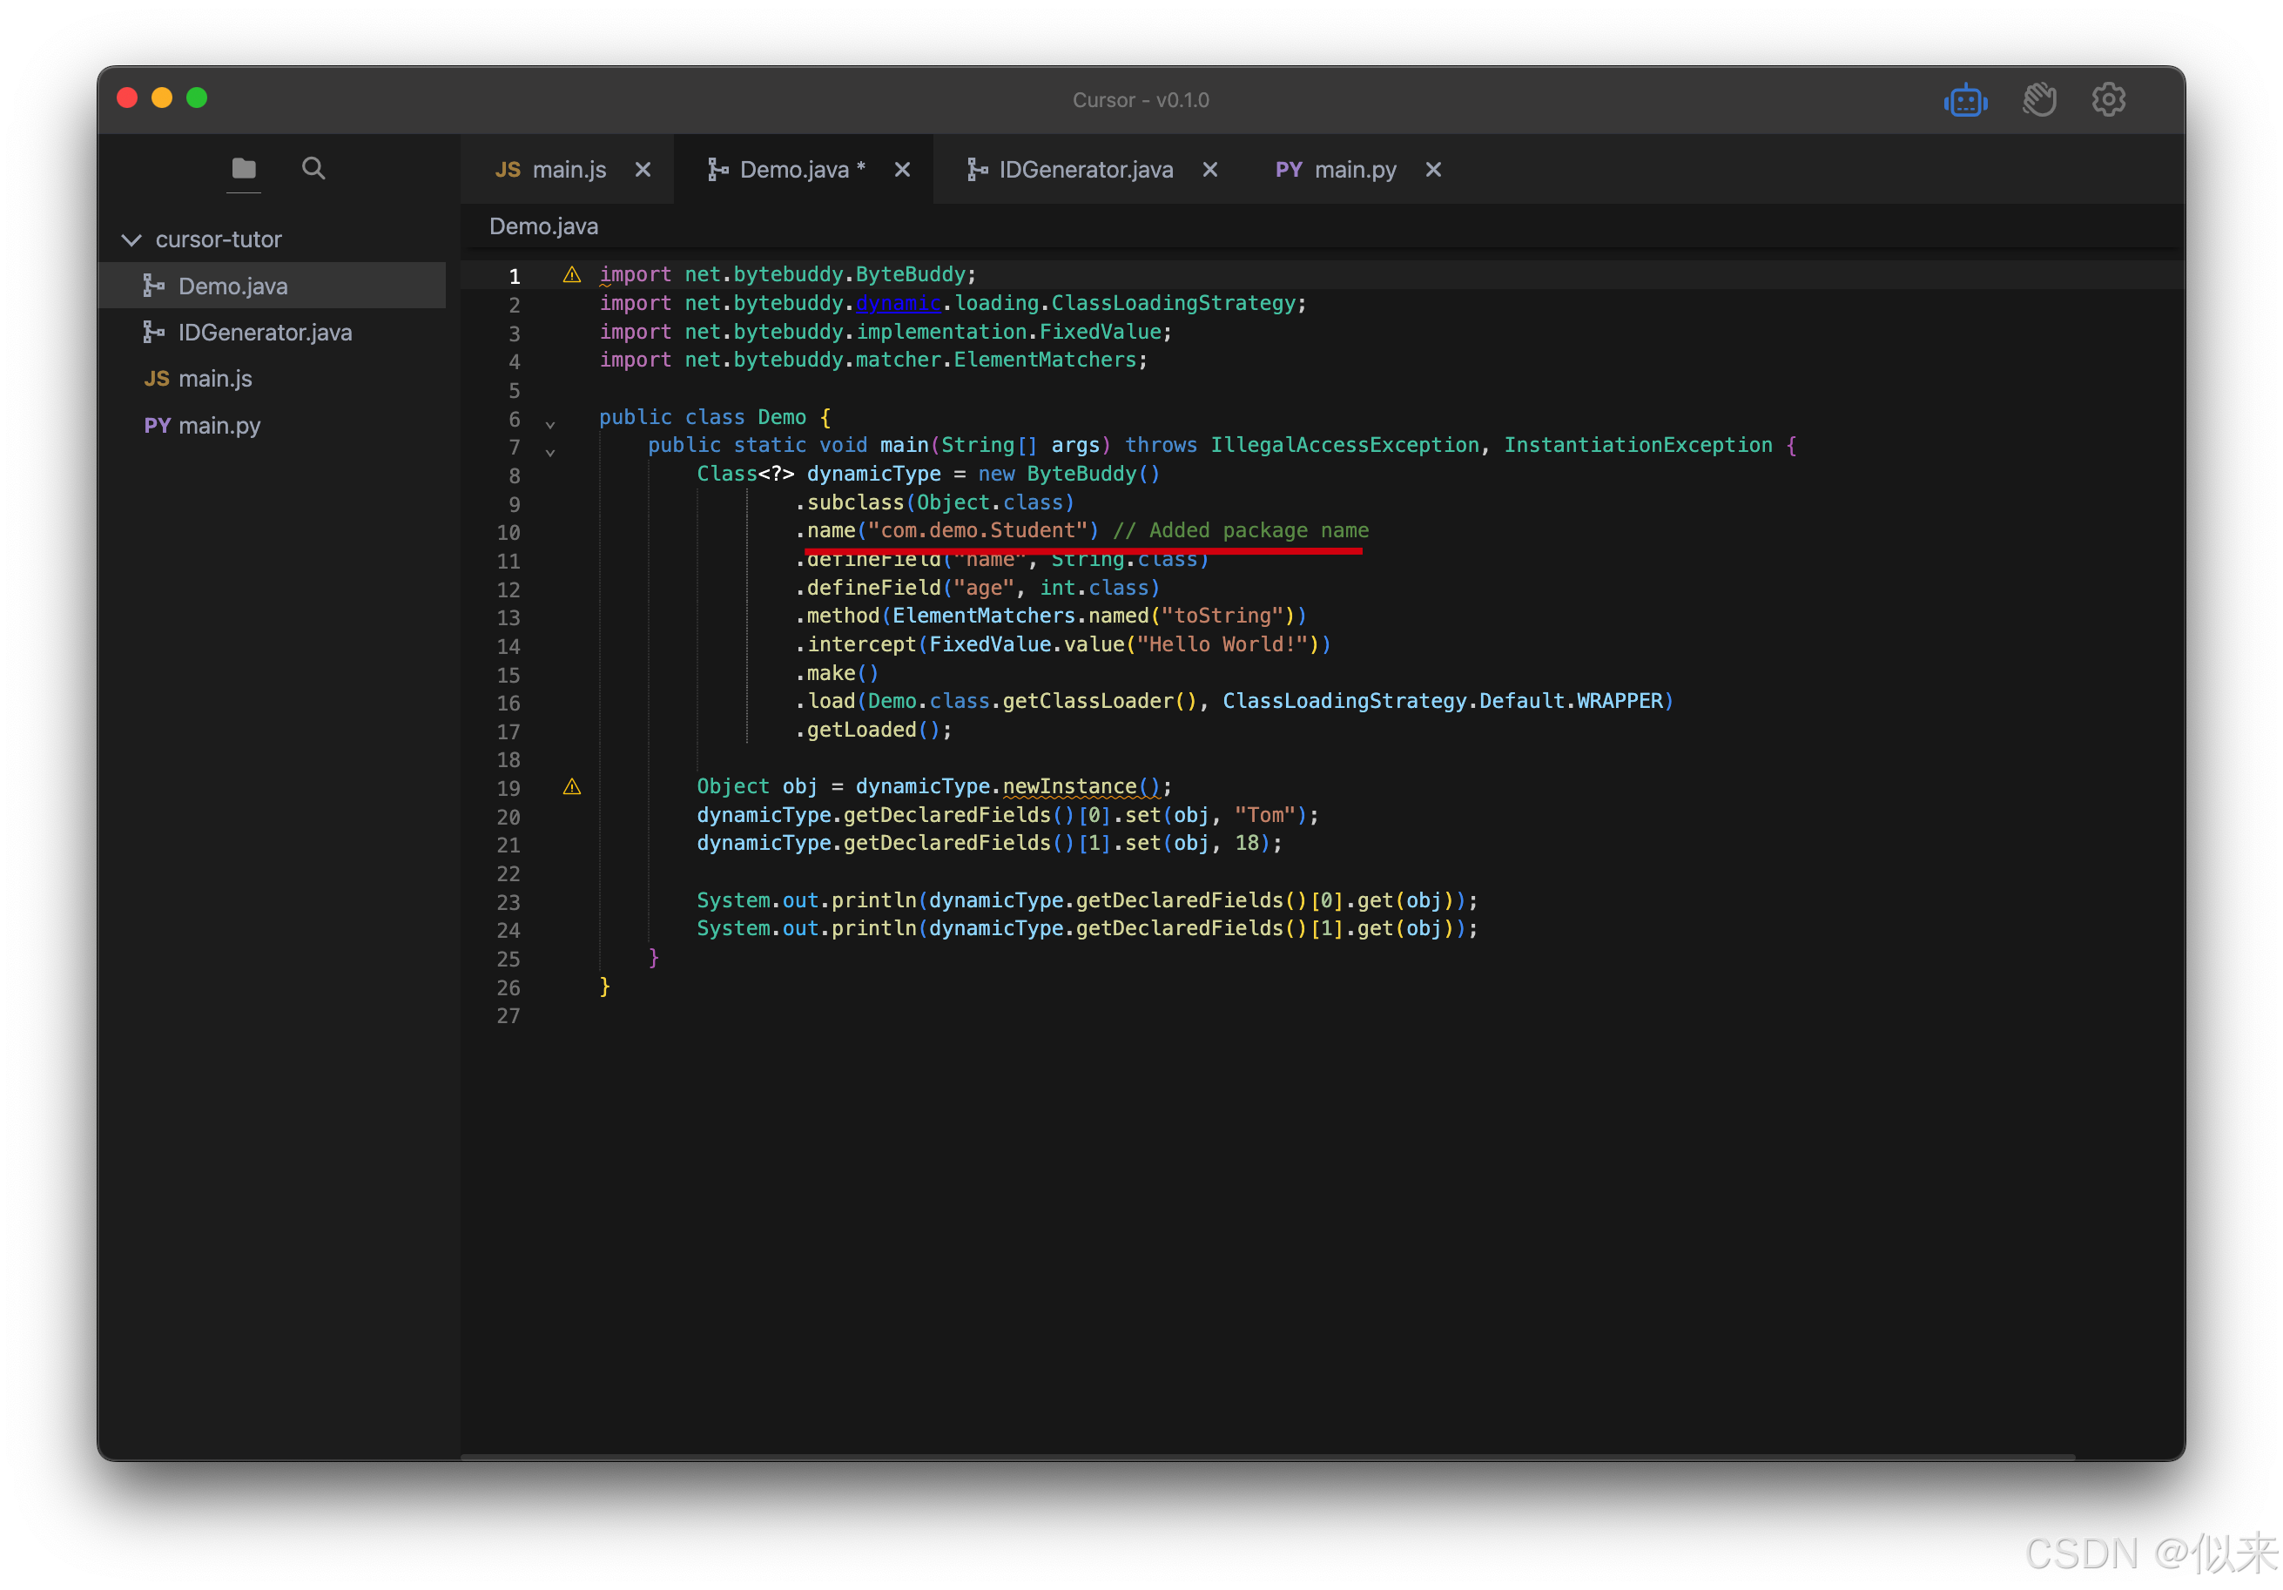Screen dimensions: 2283x1590
Task: Switch to the main.py tab
Action: [x=1354, y=170]
